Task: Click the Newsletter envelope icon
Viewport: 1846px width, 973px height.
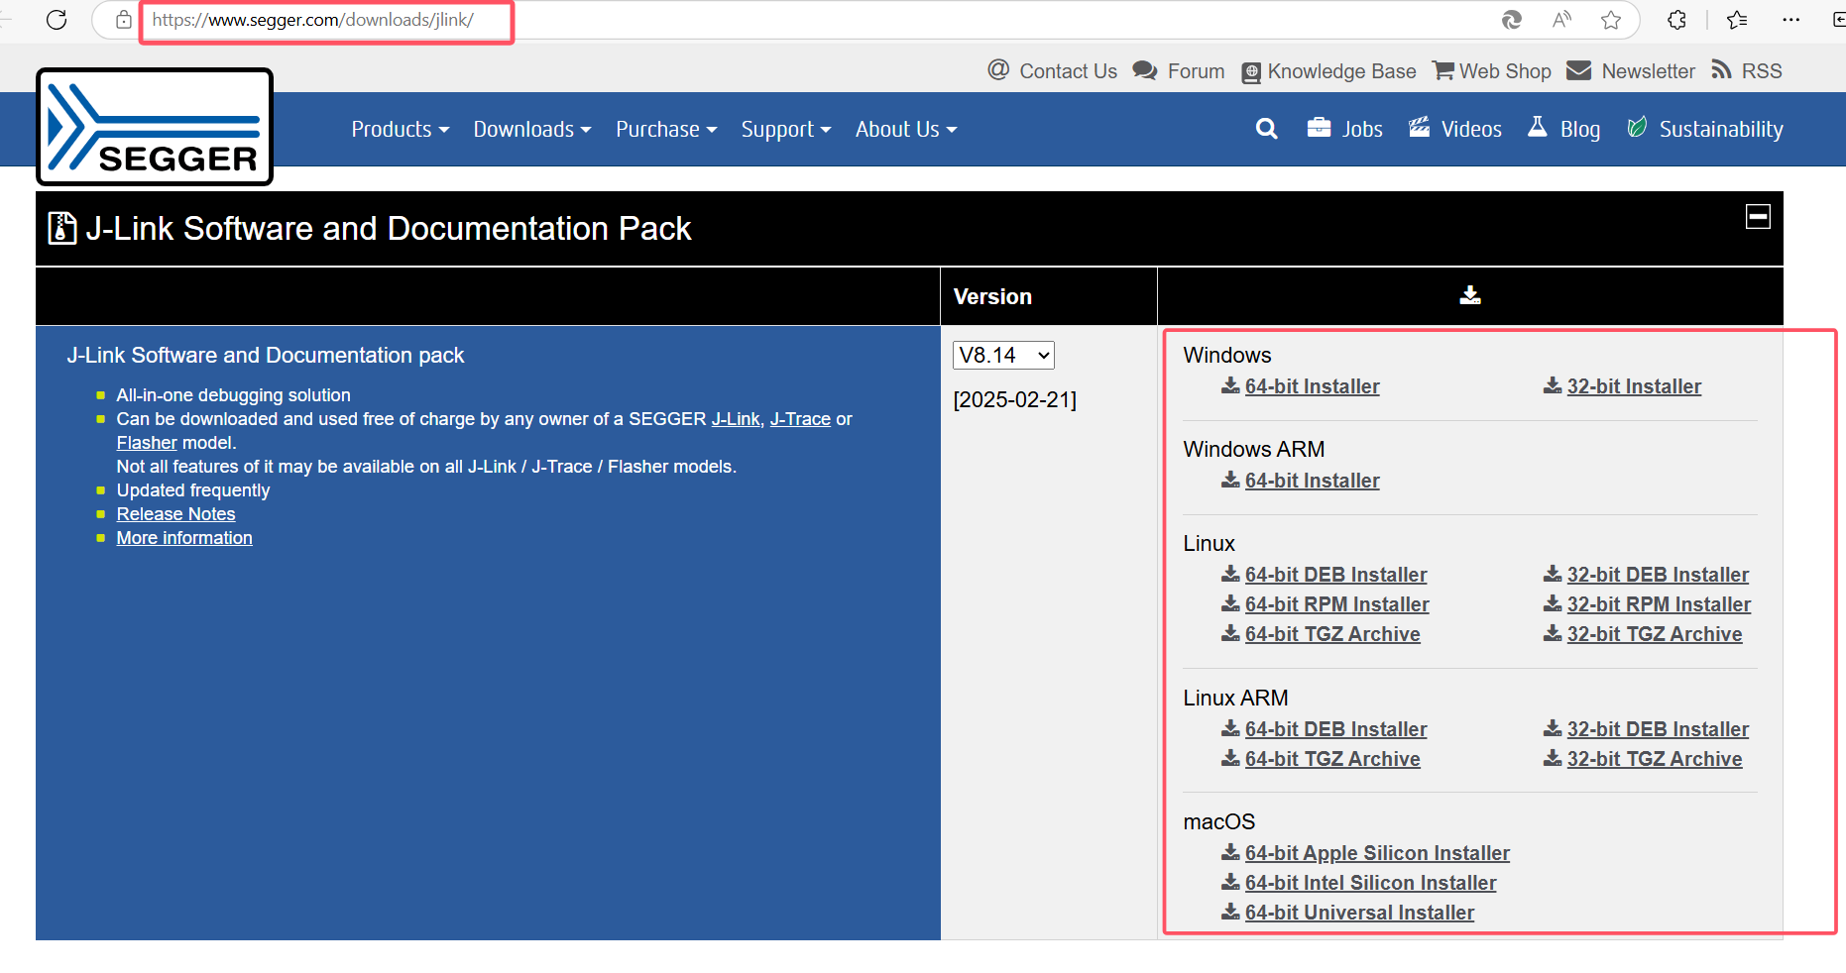Action: coord(1578,71)
